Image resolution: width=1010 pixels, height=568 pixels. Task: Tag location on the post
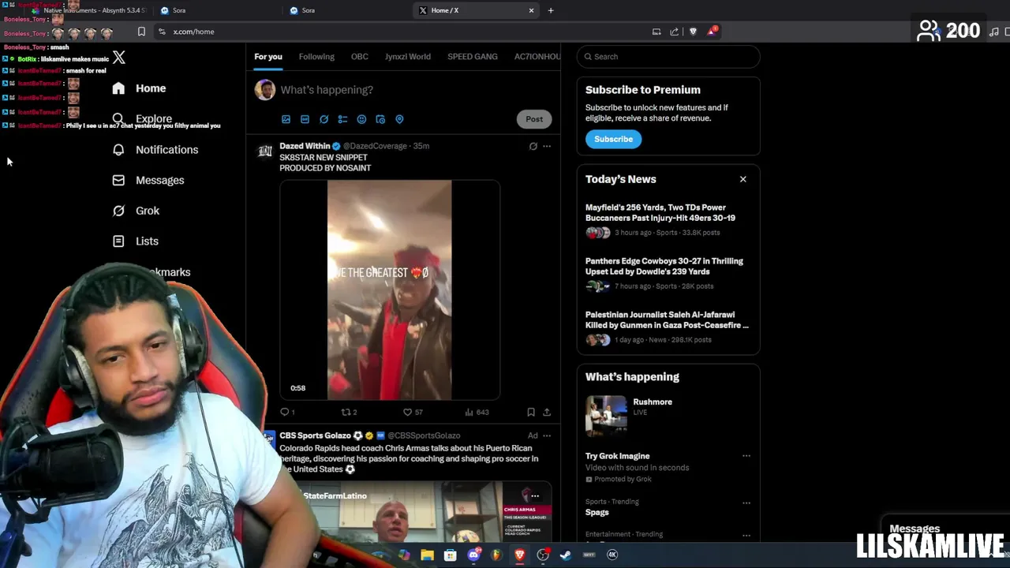pyautogui.click(x=399, y=119)
